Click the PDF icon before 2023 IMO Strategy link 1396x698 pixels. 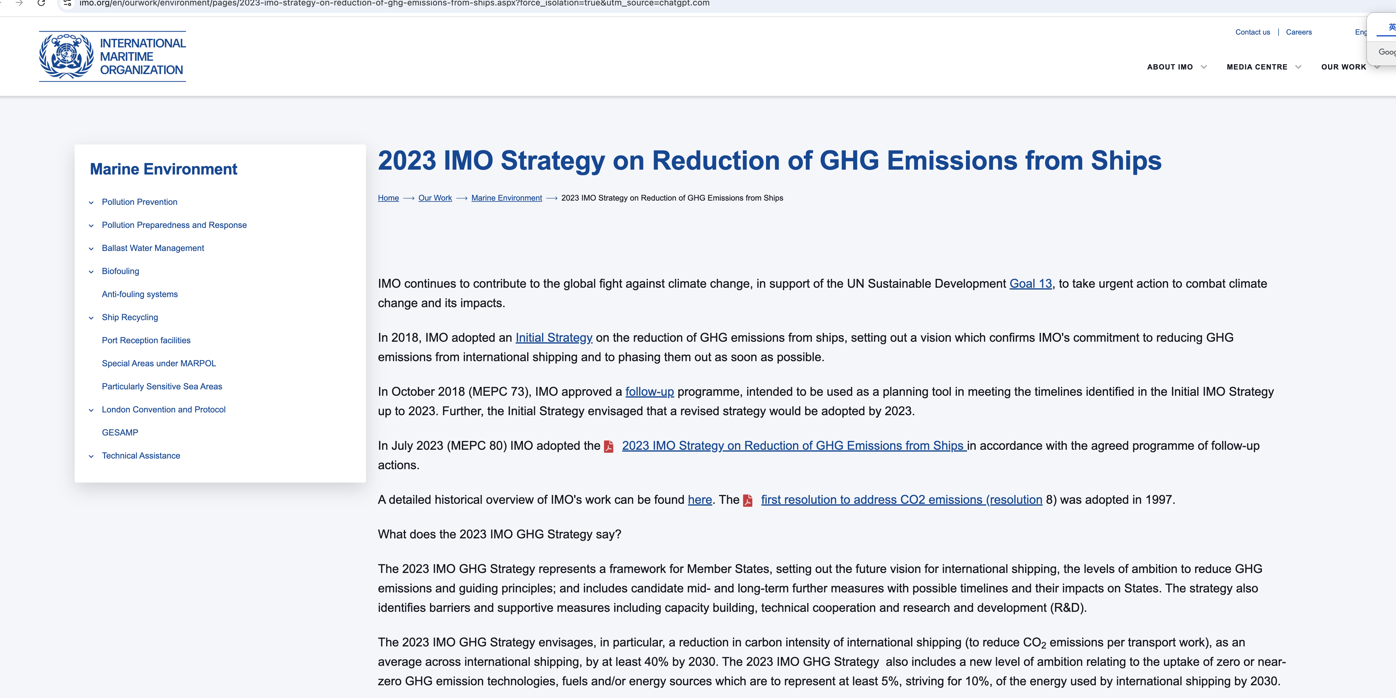pyautogui.click(x=609, y=446)
